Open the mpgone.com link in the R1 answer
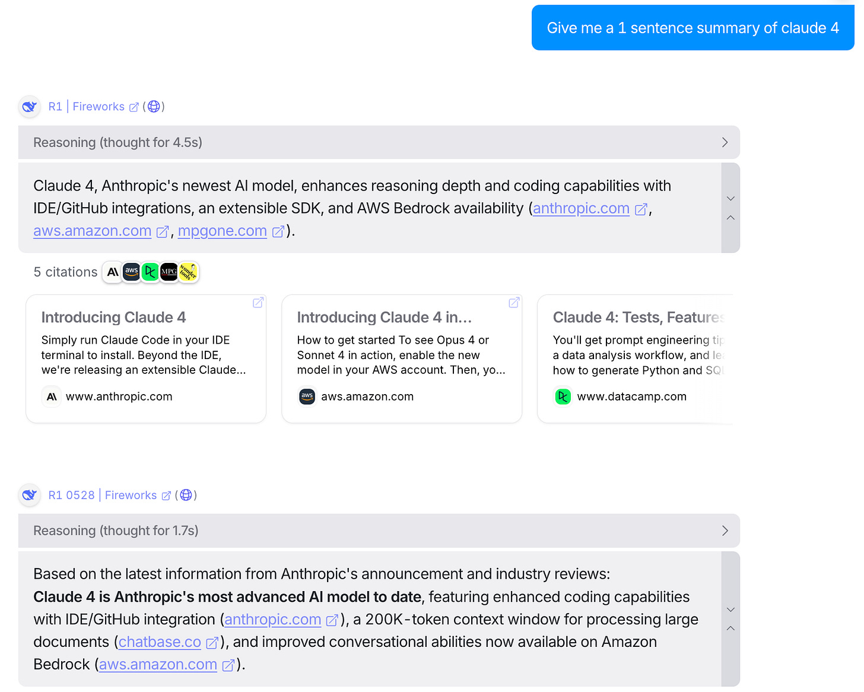 pyautogui.click(x=223, y=231)
